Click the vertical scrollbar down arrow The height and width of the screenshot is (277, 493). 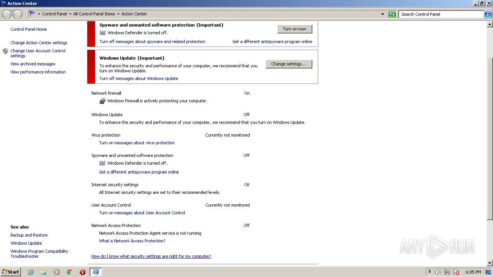490,263
